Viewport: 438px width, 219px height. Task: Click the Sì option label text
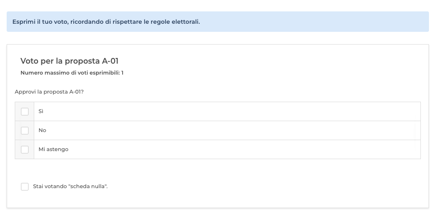(x=41, y=111)
